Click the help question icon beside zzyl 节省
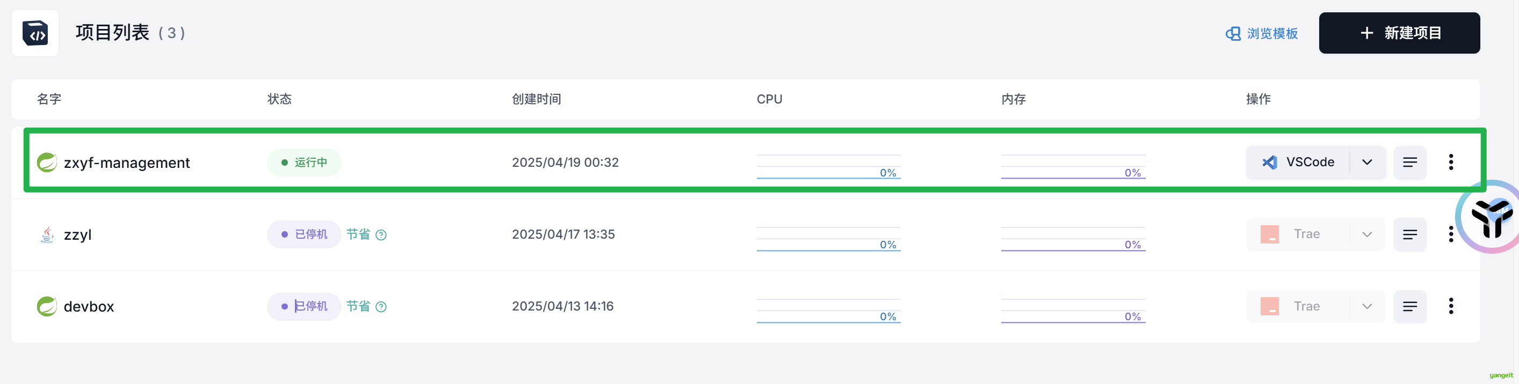This screenshot has width=1519, height=384. [x=381, y=235]
